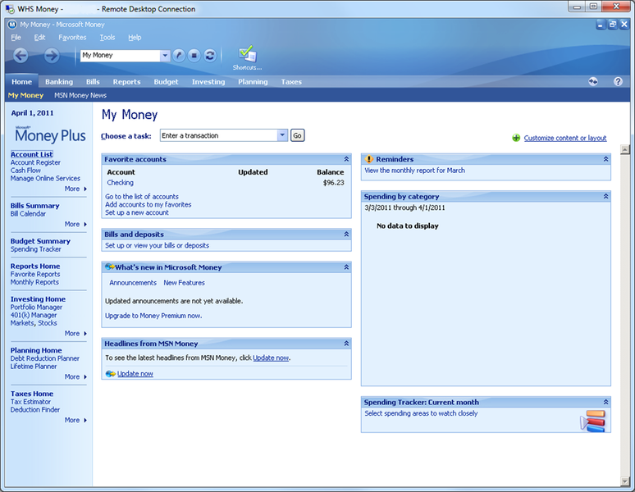Expand More under Account List
Image resolution: width=635 pixels, height=492 pixels.
[75, 189]
